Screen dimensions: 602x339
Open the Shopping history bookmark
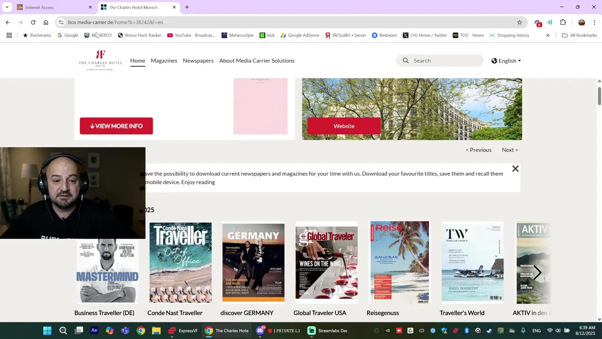pyautogui.click(x=509, y=35)
